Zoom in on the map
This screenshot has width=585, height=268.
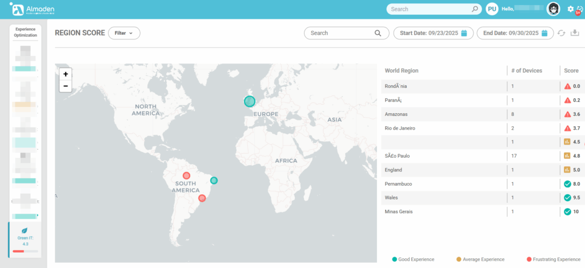(66, 74)
